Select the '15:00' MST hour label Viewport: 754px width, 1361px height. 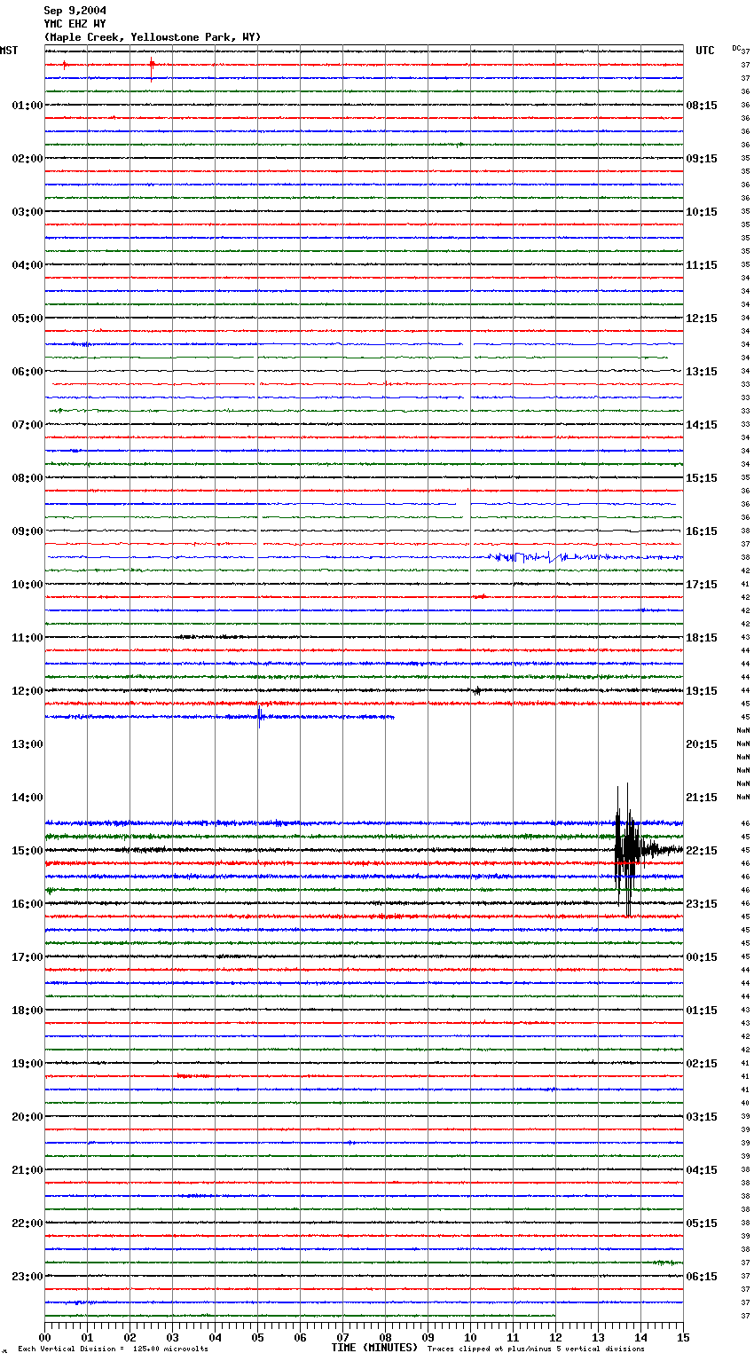click(x=27, y=851)
